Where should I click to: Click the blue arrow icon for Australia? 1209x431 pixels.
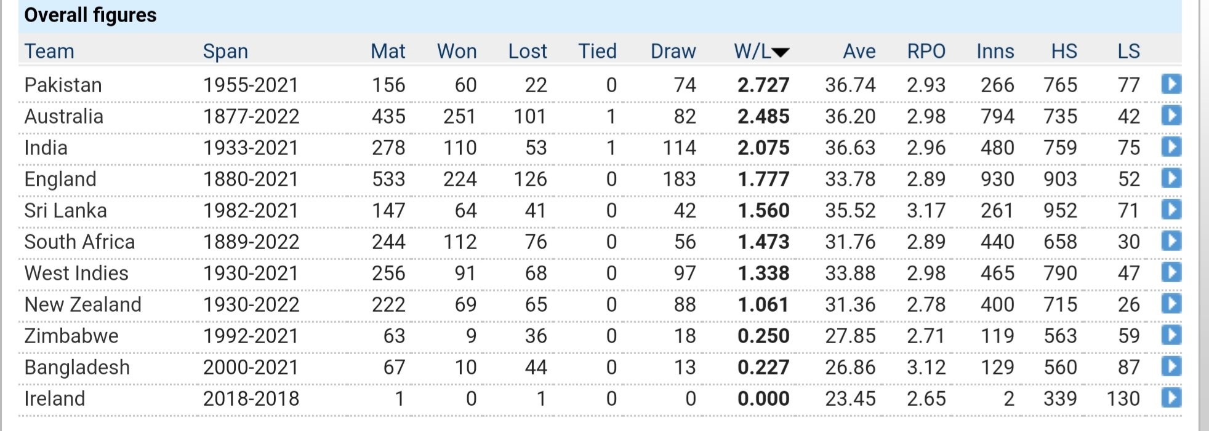tap(1171, 116)
